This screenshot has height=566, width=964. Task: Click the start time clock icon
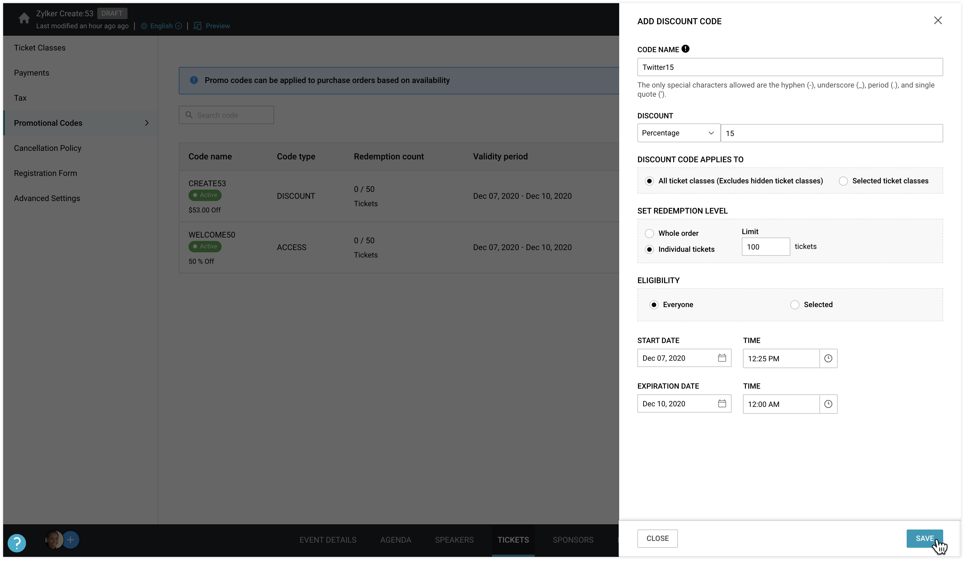click(828, 358)
